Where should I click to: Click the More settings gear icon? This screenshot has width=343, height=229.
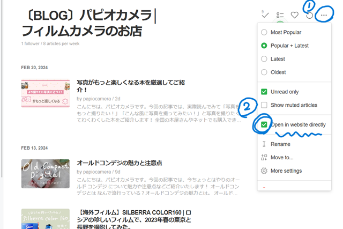tap(264, 171)
